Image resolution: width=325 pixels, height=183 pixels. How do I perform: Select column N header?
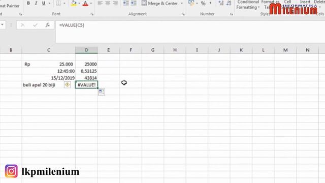tap(308, 50)
